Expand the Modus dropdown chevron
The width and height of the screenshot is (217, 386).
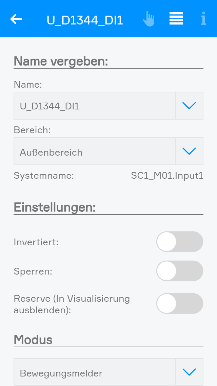189,372
